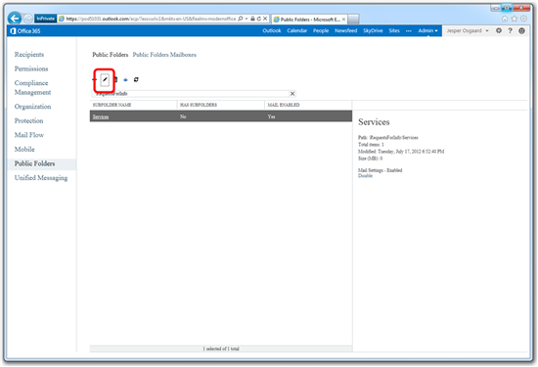Click the address bar stop X icon
538x367 pixels.
point(265,19)
